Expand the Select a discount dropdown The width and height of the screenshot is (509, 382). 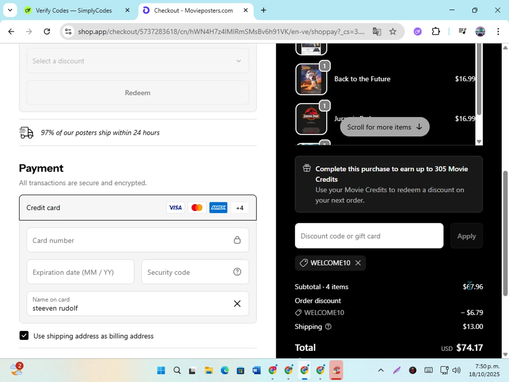138,61
